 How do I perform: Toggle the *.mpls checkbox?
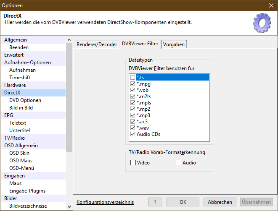[x=132, y=103]
